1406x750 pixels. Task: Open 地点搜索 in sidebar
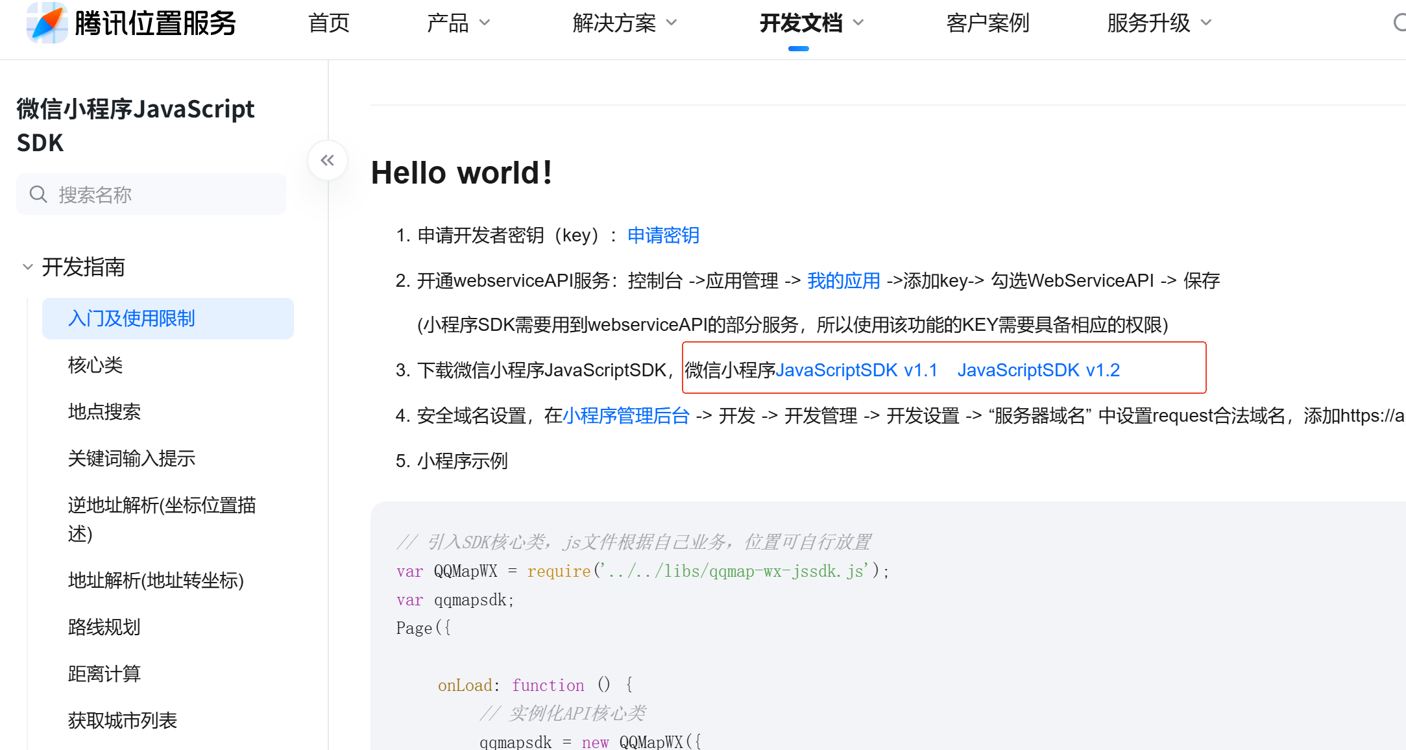click(104, 412)
